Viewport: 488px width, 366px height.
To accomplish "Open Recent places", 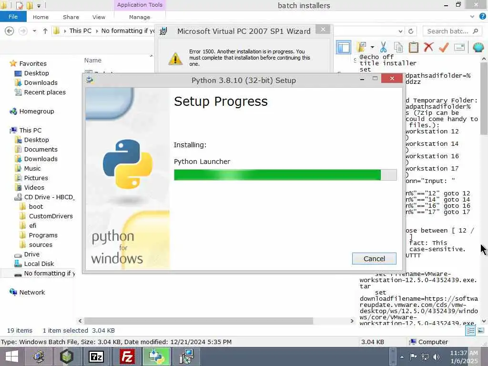I will pos(45,92).
